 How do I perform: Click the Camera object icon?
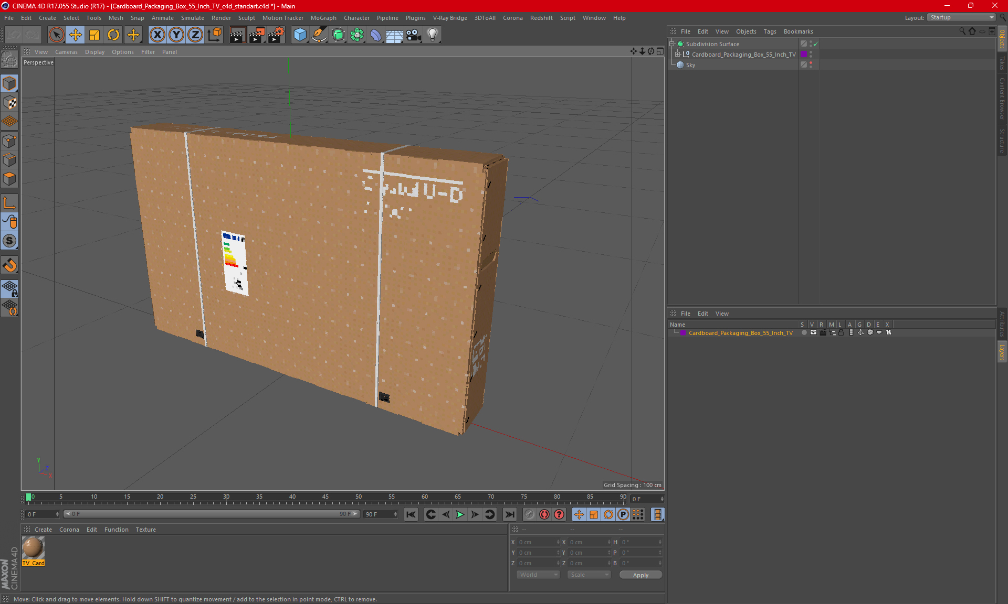(x=414, y=35)
